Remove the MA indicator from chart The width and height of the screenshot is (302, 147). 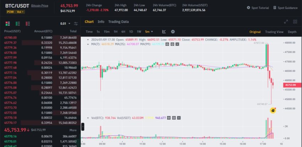(177, 44)
